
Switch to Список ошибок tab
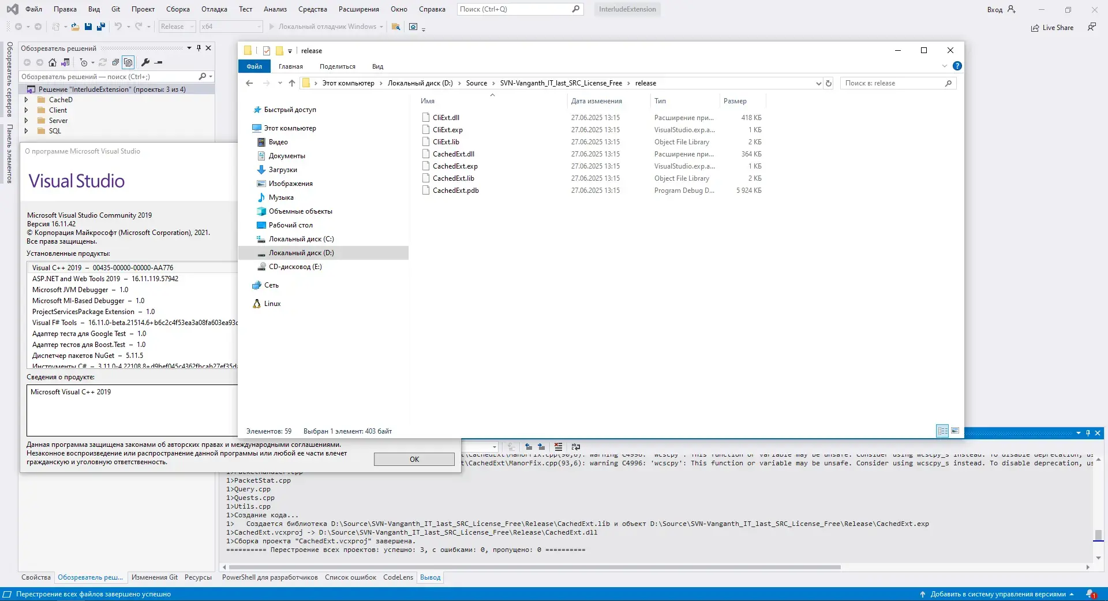point(350,577)
